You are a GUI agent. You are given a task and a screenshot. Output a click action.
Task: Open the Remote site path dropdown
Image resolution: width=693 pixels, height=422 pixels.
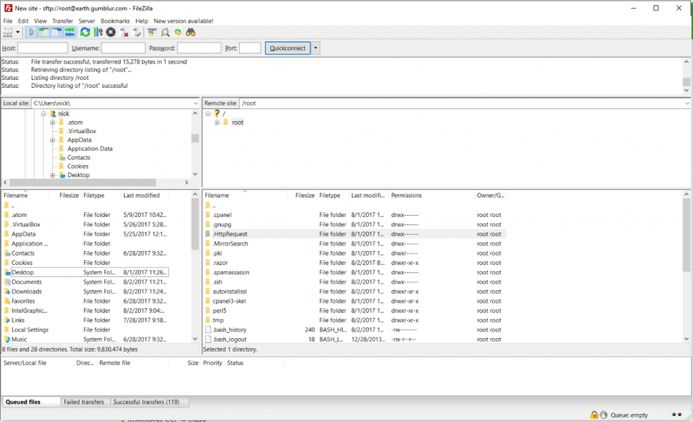[x=687, y=103]
